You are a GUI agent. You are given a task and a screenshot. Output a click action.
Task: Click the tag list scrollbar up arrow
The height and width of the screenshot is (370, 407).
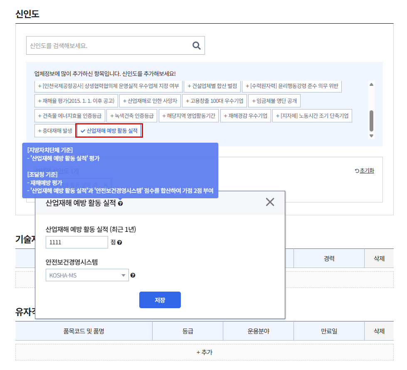coord(371,84)
